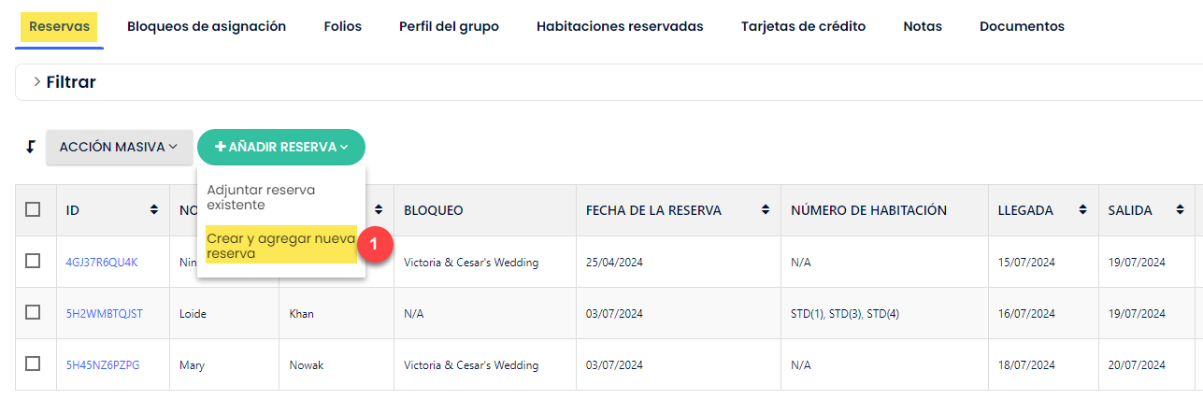Open the Acción Masiva dropdown
This screenshot has width=1203, height=399.
tap(119, 147)
